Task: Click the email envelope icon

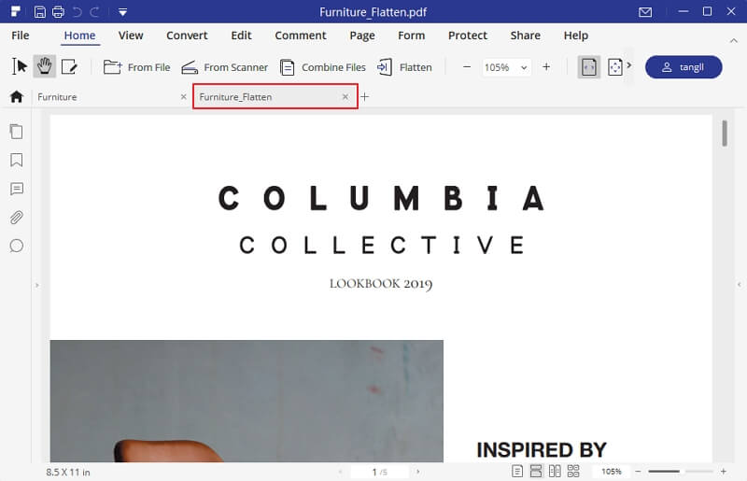Action: coord(645,12)
